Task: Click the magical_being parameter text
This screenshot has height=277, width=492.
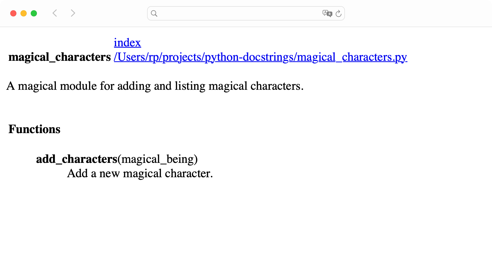Action: 157,159
